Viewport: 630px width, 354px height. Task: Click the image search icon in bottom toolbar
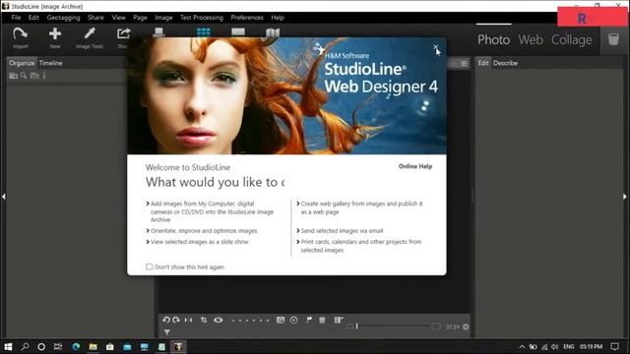pos(281,320)
